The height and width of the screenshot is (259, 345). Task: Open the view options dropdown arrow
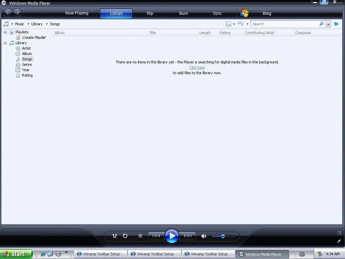(247, 24)
